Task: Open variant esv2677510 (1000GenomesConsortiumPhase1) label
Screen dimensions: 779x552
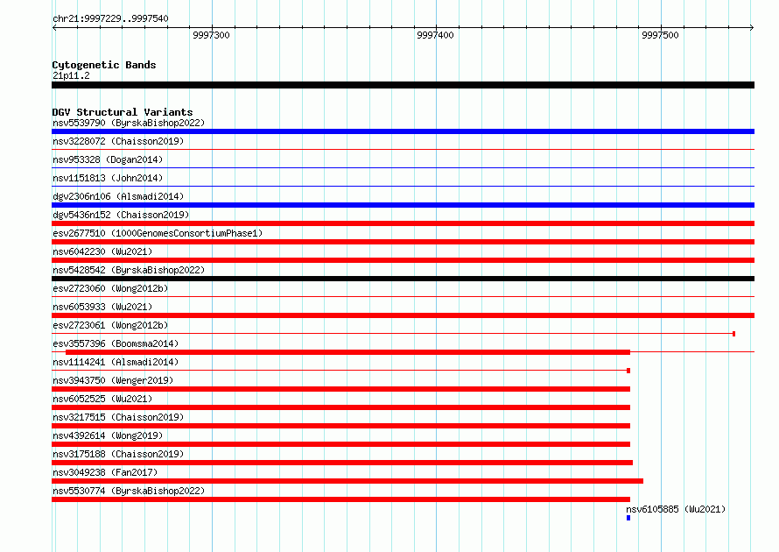Action: pos(158,233)
